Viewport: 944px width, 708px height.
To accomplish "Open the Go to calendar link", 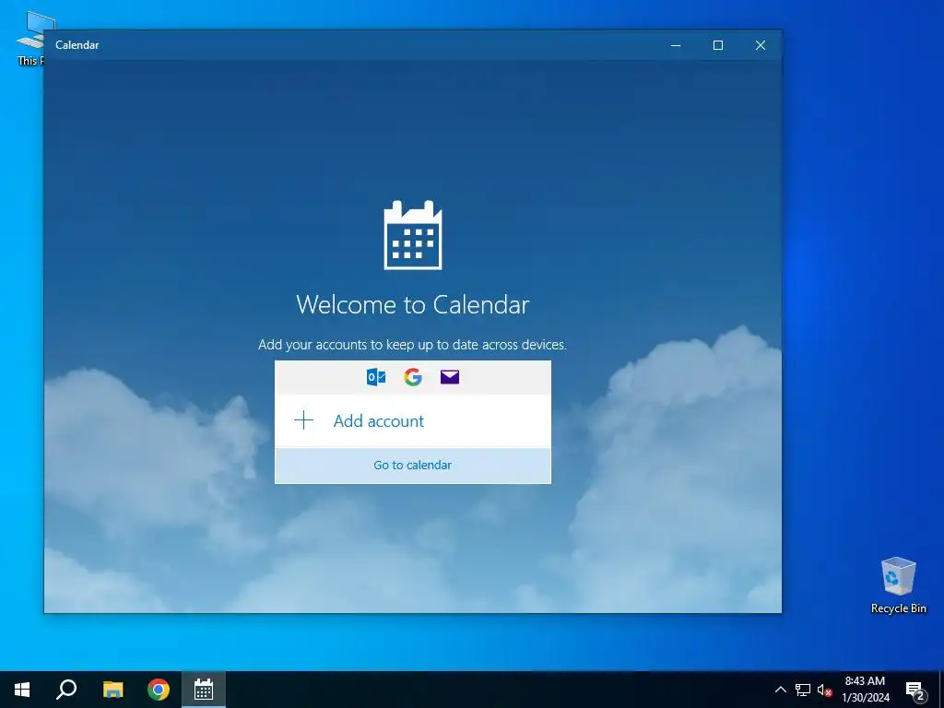I will 412,465.
